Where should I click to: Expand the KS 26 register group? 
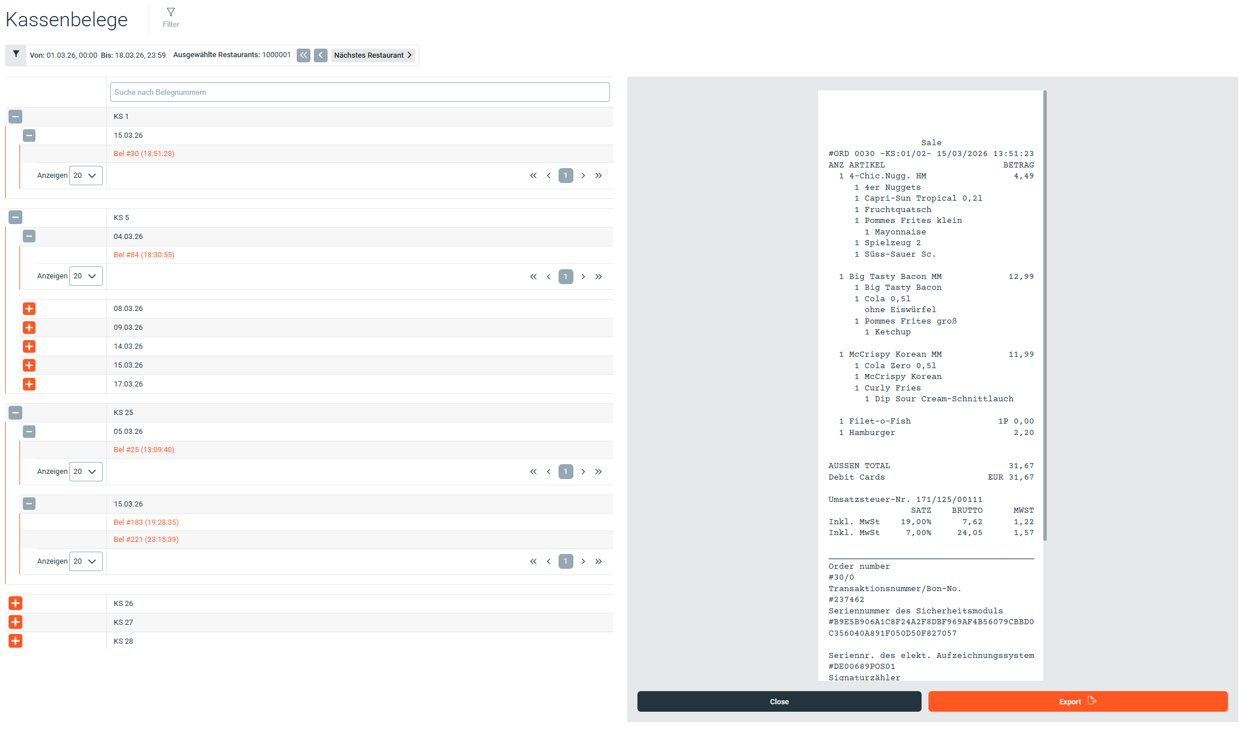[15, 603]
